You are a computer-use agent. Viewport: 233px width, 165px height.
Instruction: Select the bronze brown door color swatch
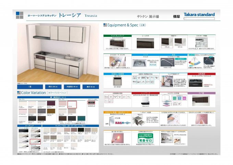pyautogui.click(x=51, y=111)
